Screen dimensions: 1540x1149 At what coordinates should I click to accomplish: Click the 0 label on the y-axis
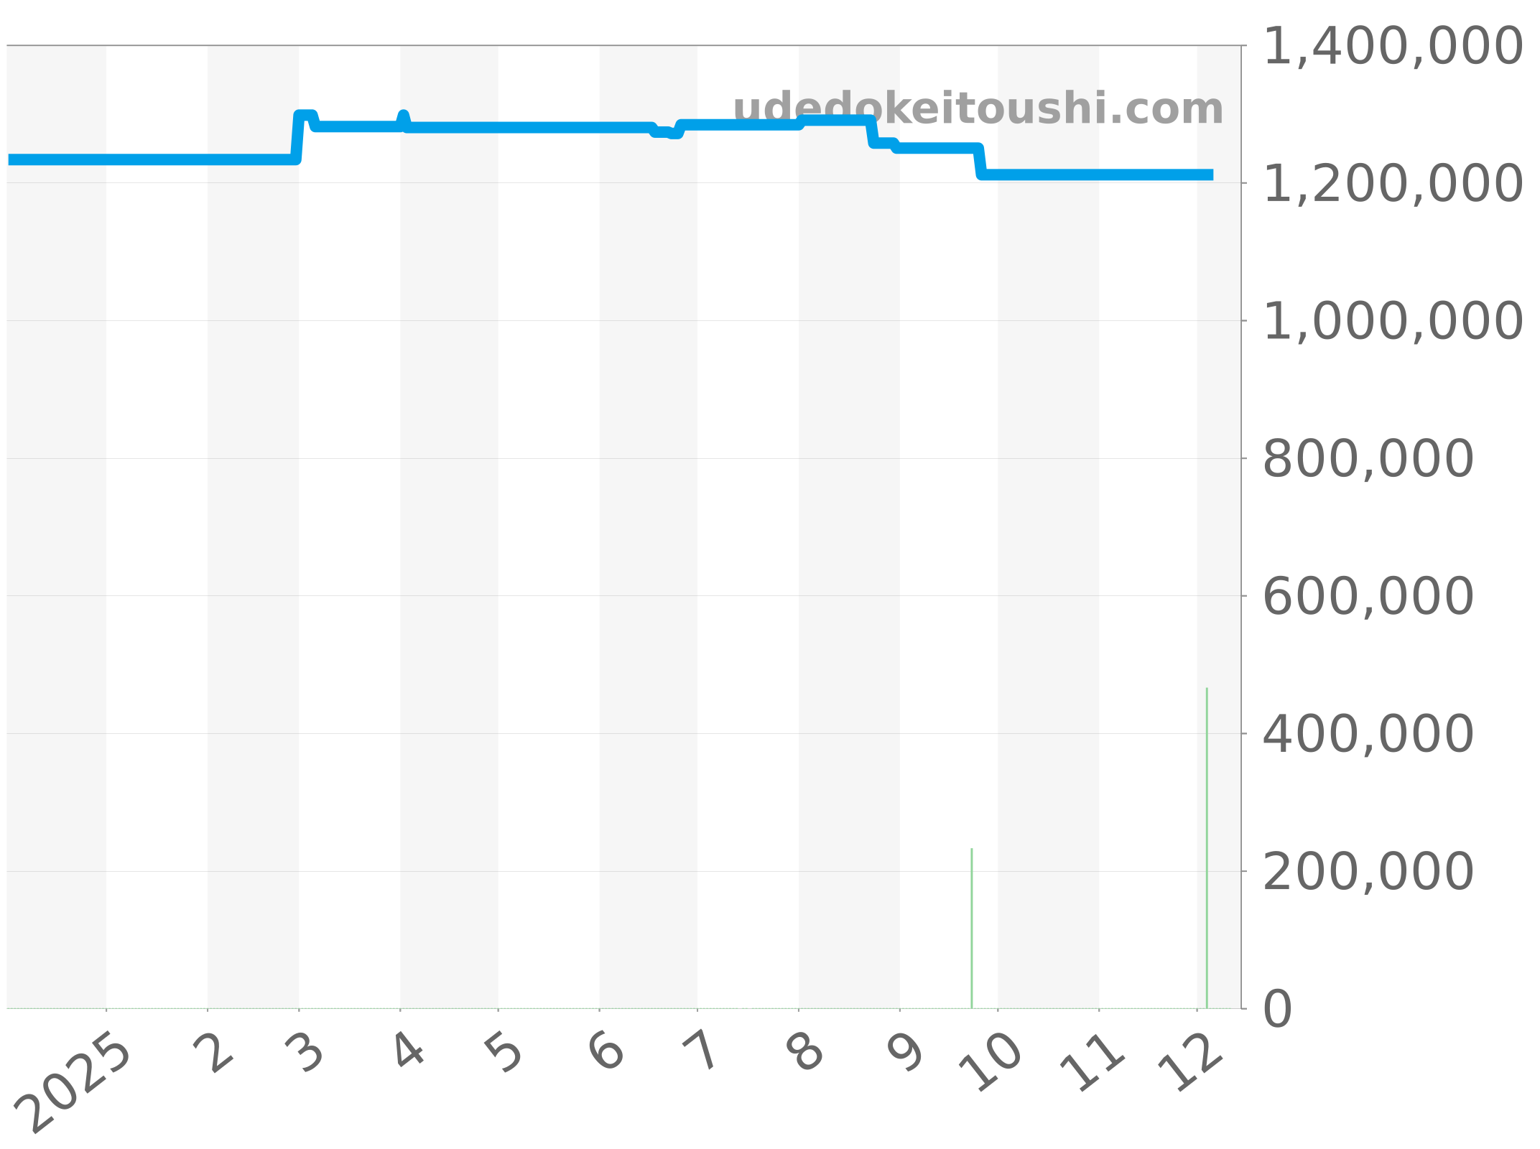tap(1277, 1010)
